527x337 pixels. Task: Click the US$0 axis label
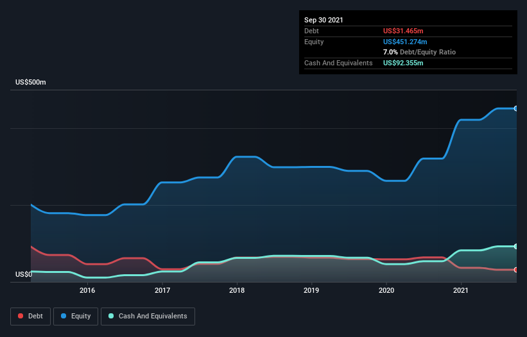pyautogui.click(x=24, y=274)
